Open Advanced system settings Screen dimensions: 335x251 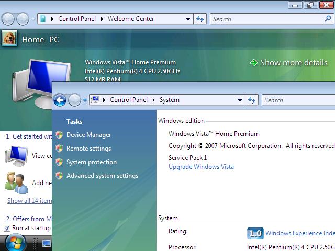point(103,176)
